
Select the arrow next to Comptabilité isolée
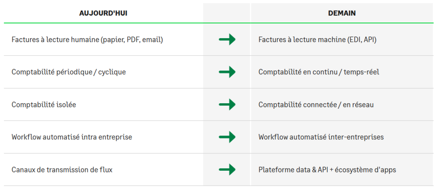[x=227, y=104]
